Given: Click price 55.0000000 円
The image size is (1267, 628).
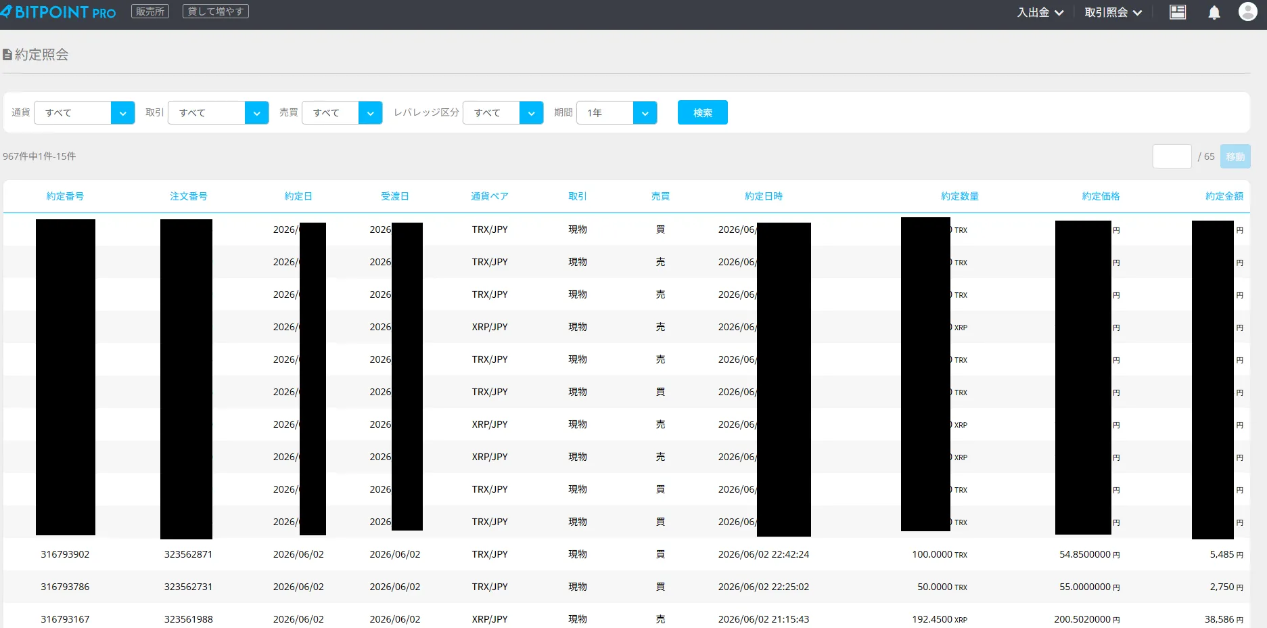Looking at the screenshot, I should click(1090, 587).
